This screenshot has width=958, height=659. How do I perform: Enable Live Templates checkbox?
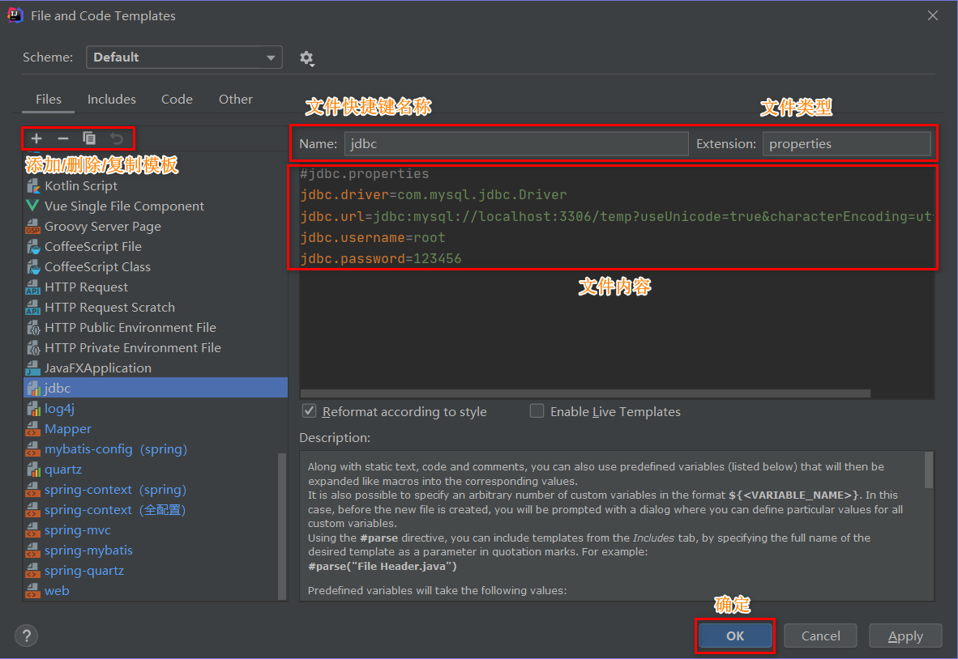[537, 411]
